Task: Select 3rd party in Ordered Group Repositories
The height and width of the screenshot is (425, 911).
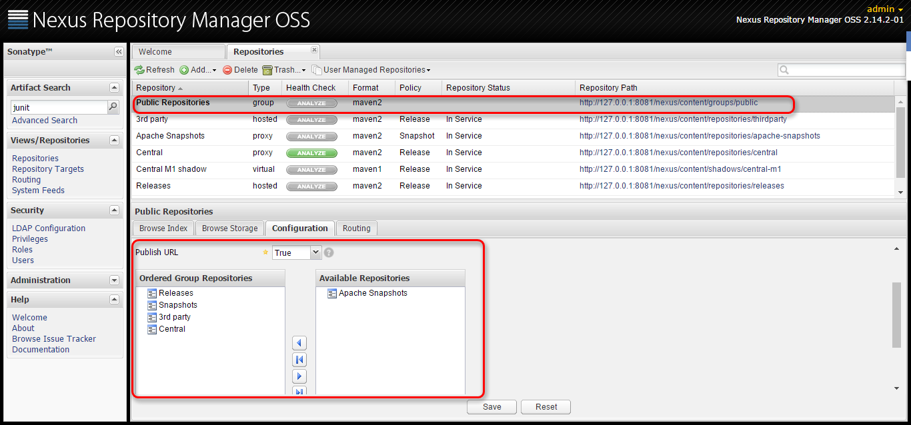Action: coord(175,317)
